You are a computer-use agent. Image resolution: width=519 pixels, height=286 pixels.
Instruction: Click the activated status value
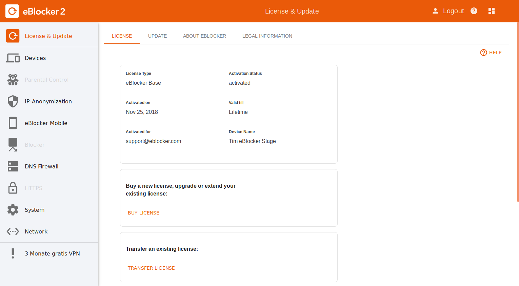tap(240, 83)
